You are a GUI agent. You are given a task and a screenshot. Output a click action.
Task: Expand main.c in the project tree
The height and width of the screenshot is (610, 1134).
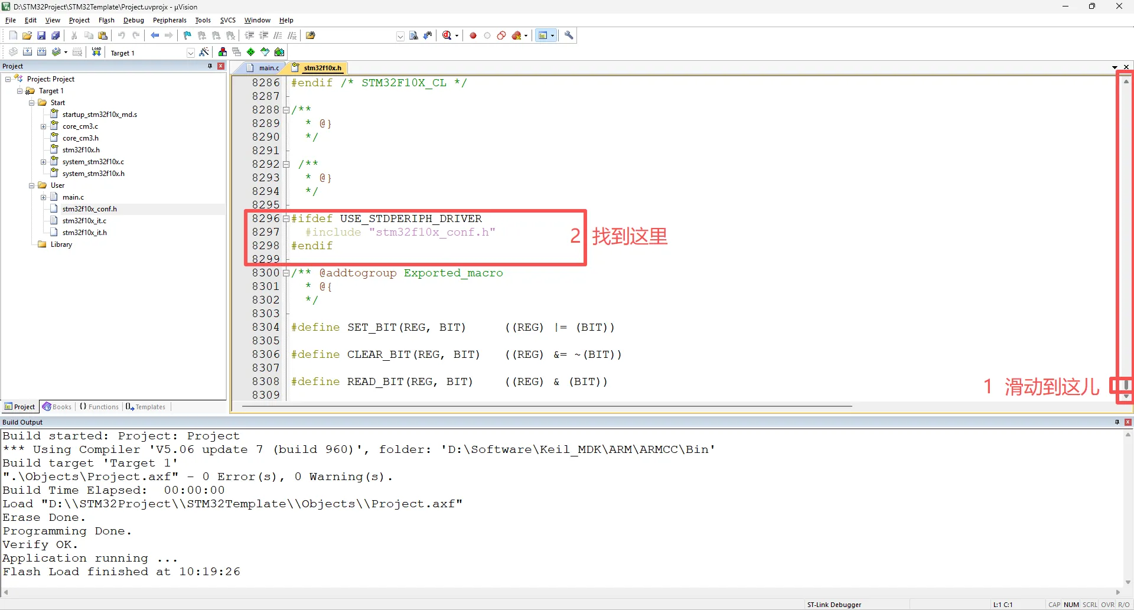tap(44, 197)
